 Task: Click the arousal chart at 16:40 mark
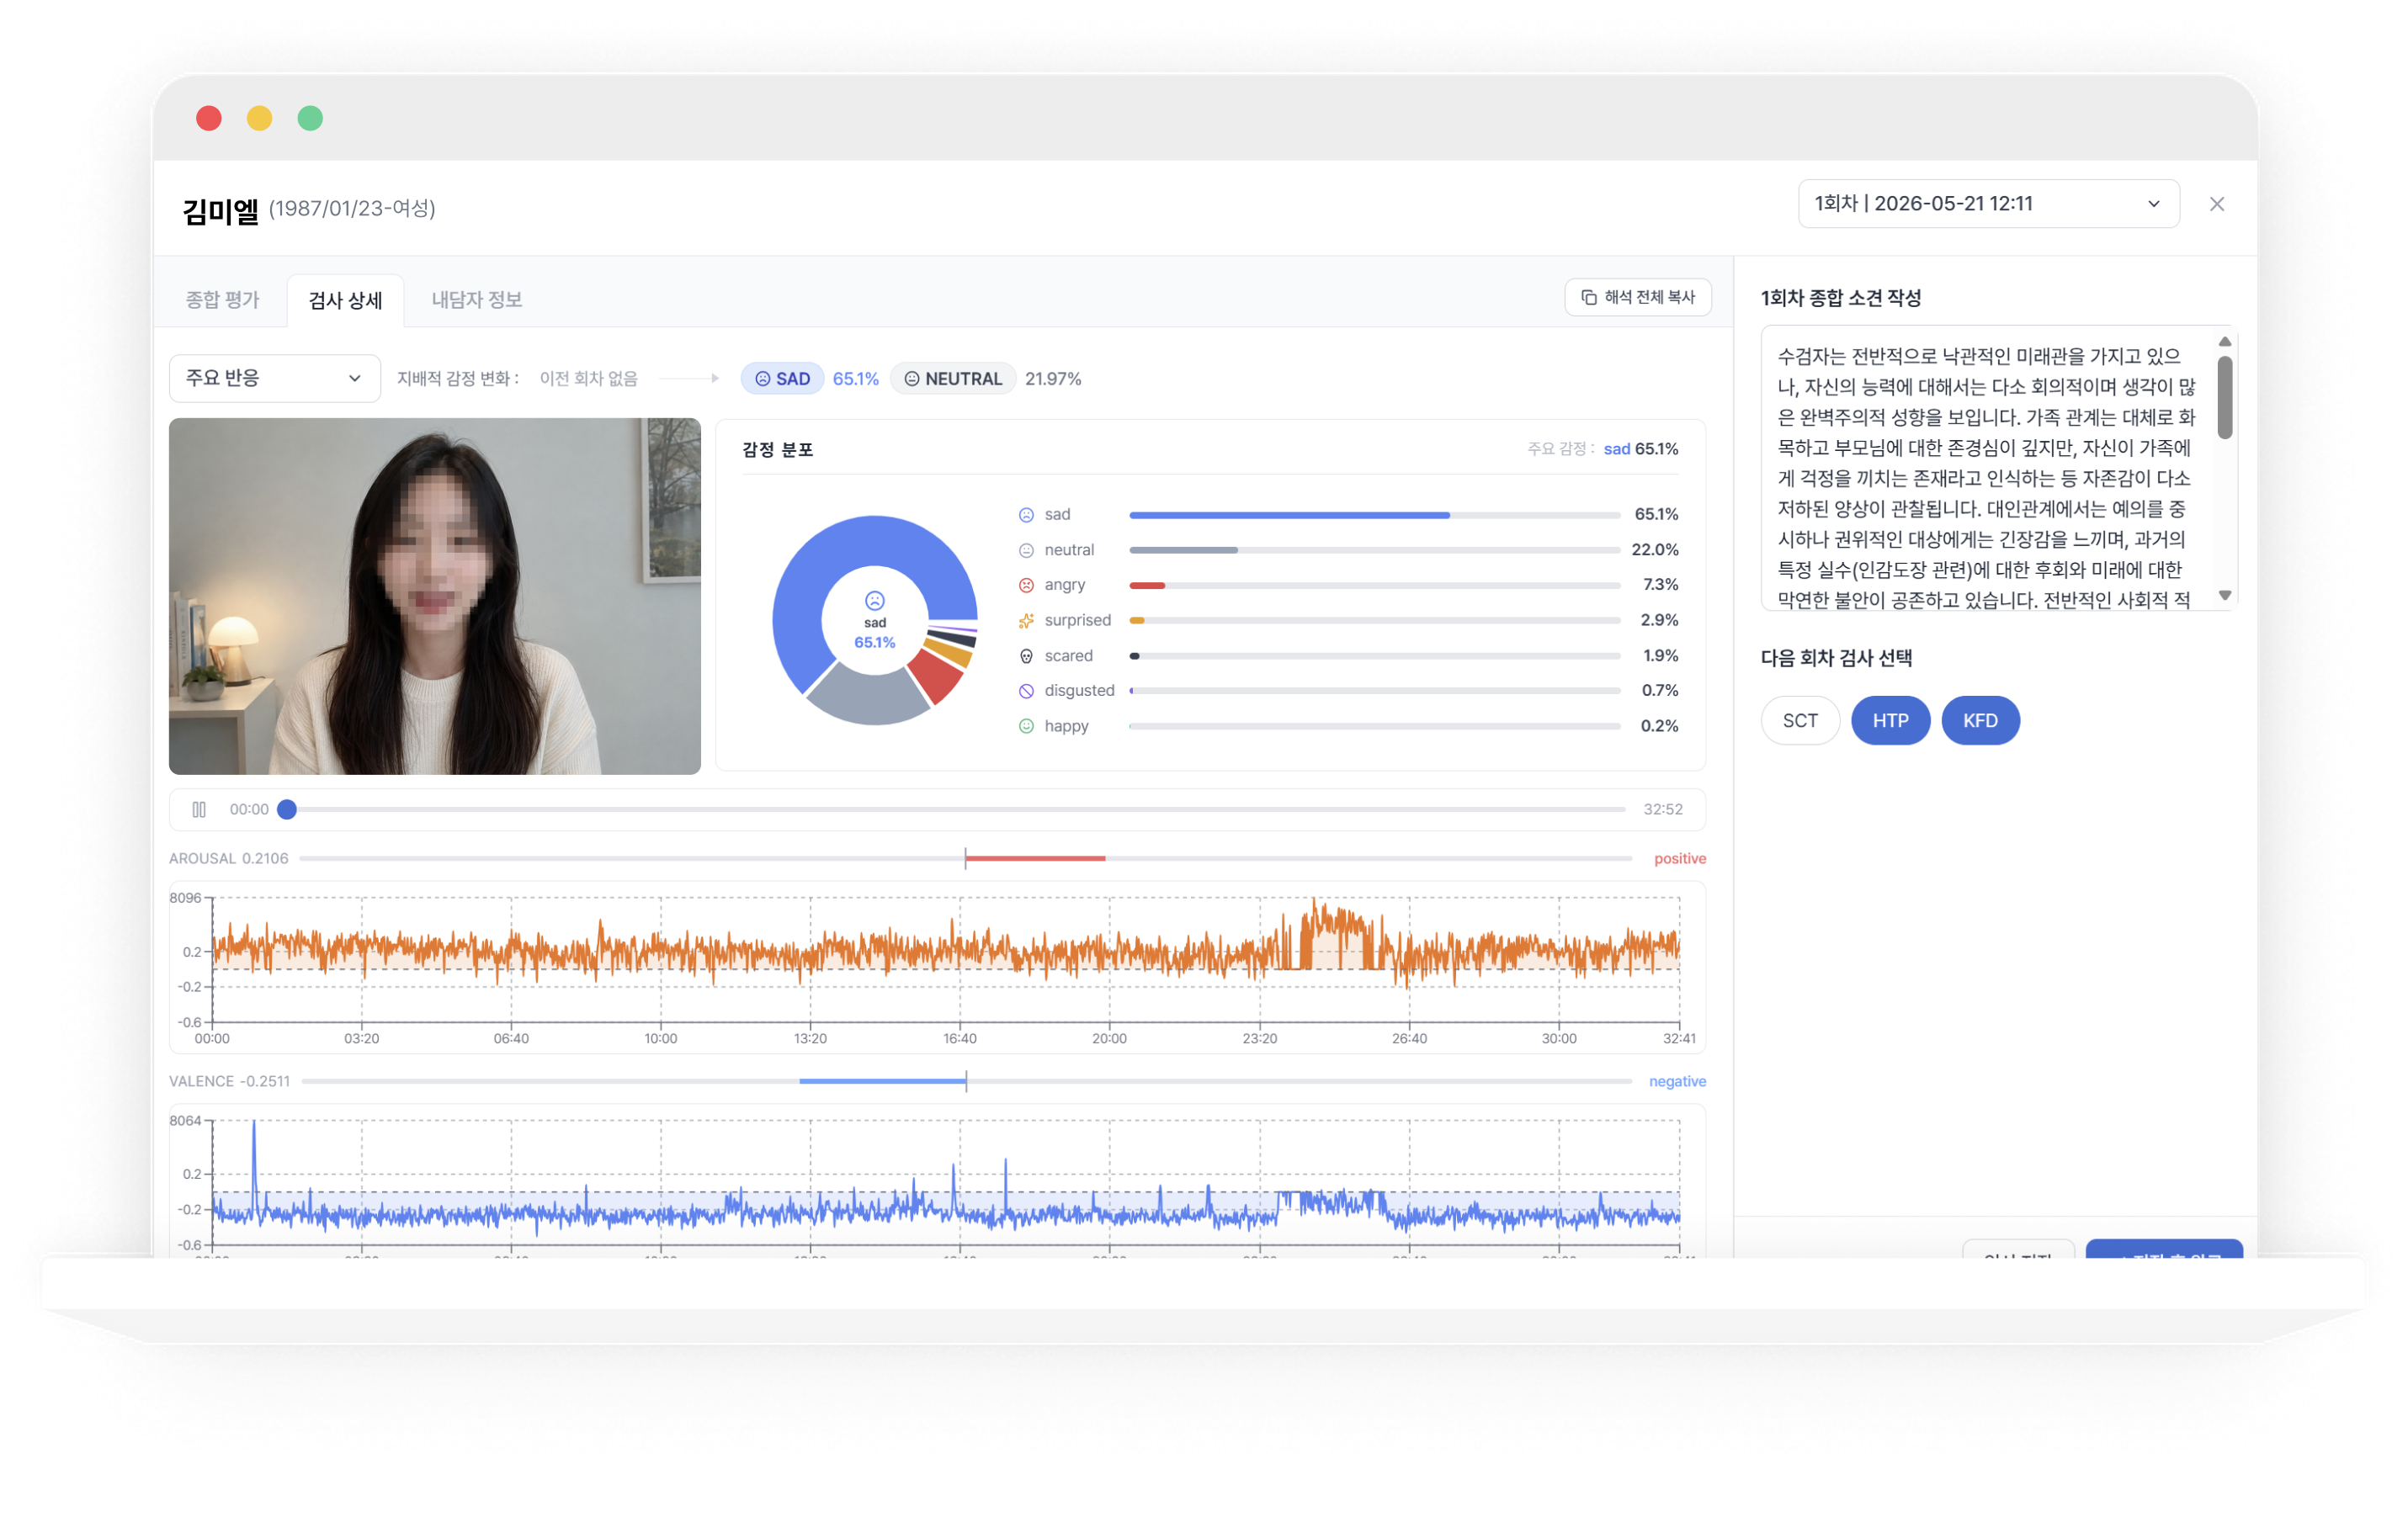(x=960, y=959)
